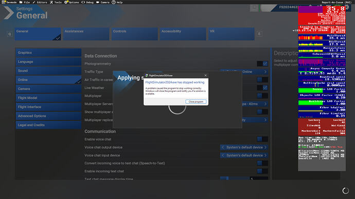The width and height of the screenshot is (355, 199).
Task: Open the Sound settings category
Action: click(x=48, y=71)
